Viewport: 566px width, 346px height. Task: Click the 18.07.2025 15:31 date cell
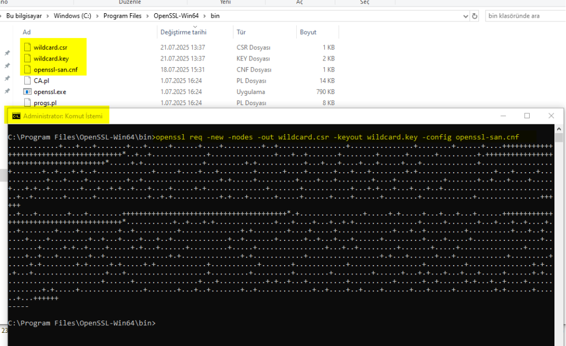(183, 70)
